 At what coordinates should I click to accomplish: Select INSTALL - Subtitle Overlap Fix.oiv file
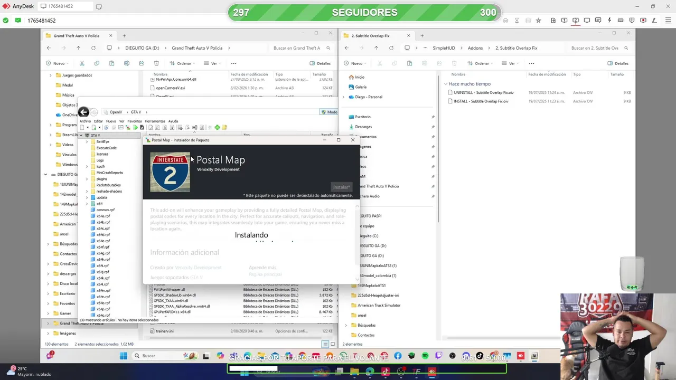(x=481, y=101)
